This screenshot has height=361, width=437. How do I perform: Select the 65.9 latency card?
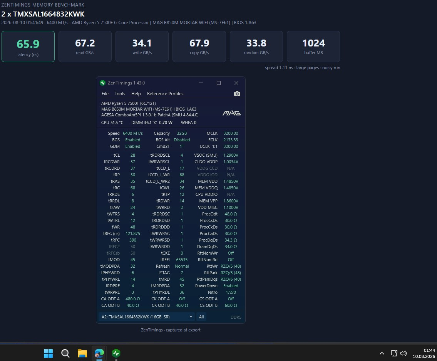28,46
